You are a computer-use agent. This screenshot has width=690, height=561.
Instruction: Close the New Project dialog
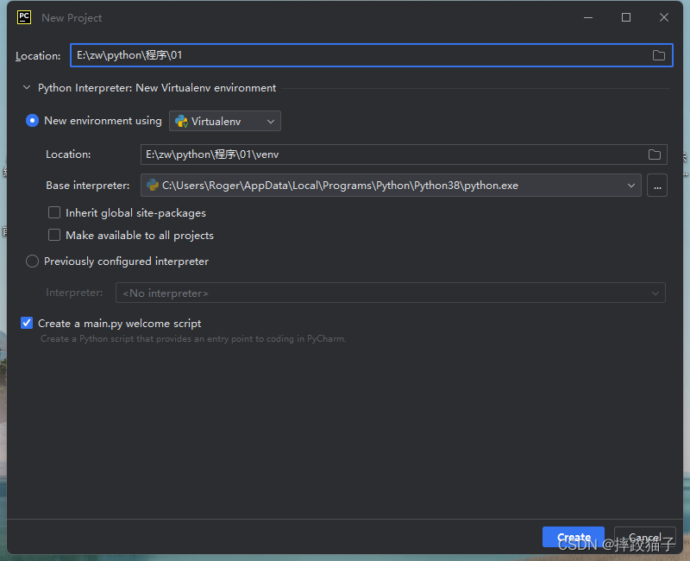tap(663, 17)
